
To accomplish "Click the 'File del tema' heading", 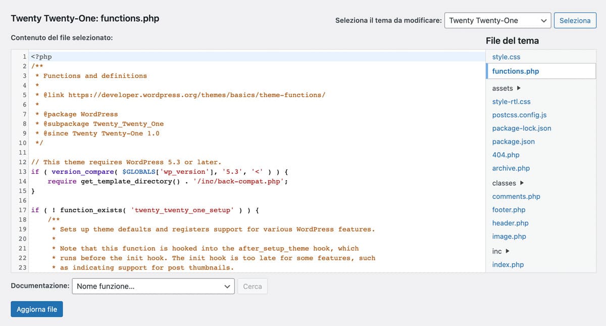I will [512, 41].
